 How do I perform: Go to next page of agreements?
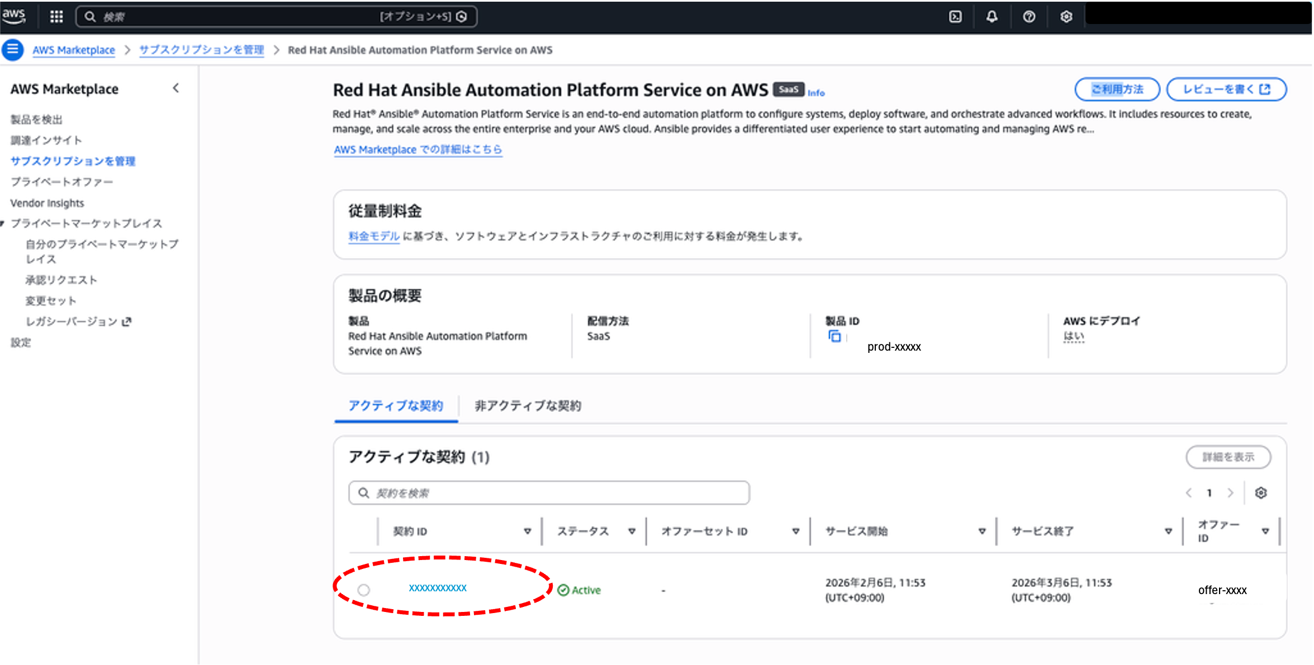[x=1230, y=493]
